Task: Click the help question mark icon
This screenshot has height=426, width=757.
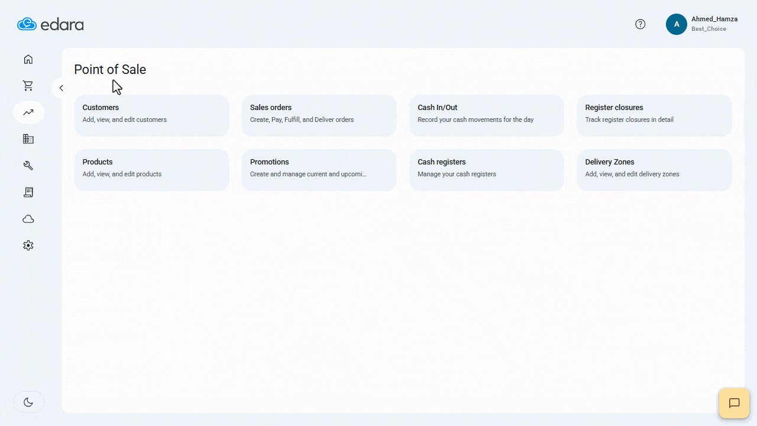Action: coord(640,24)
